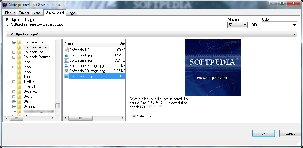Select Softpedia 2.jpg file name
This screenshot has width=303, height=148.
[x=81, y=60]
